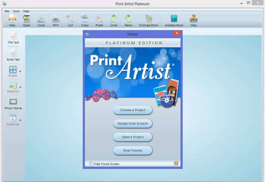Viewport: 265px width, 182px height.
Task: Open the Address Book icon
Action: (x=174, y=19)
